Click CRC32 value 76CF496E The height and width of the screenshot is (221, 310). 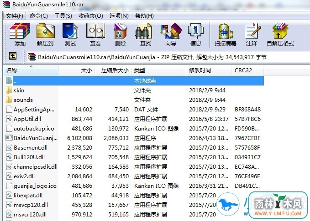(x=247, y=176)
